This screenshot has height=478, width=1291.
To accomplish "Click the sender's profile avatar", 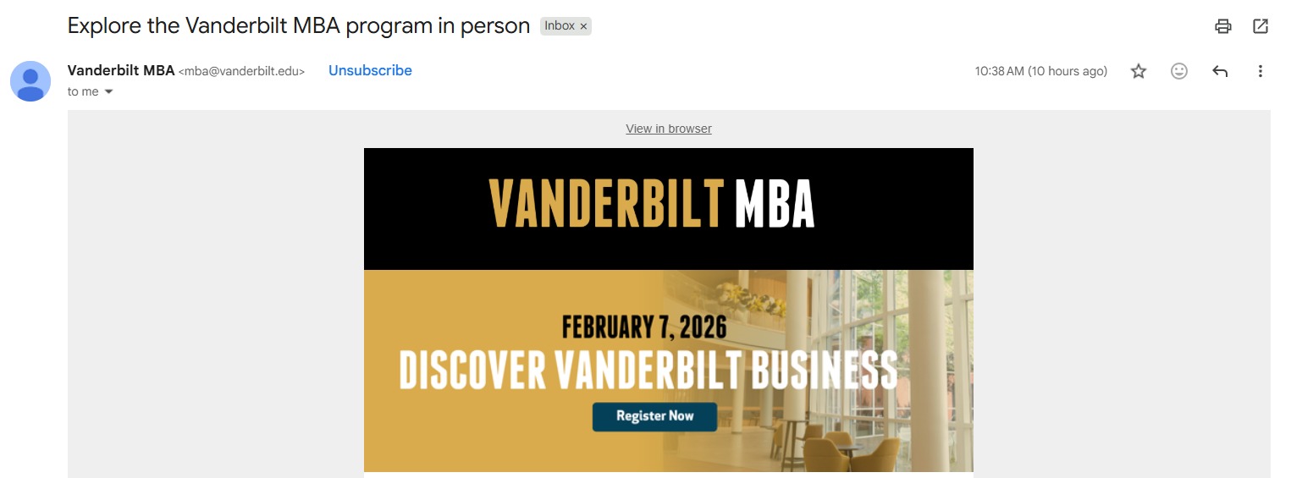I will 30,81.
